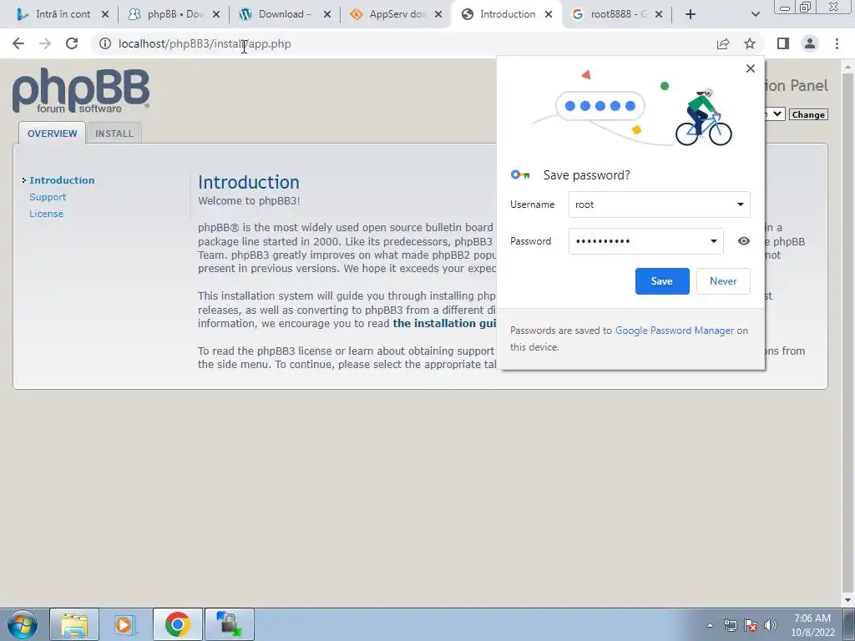855x641 pixels.
Task: Click Save to store the password
Action: click(x=662, y=281)
